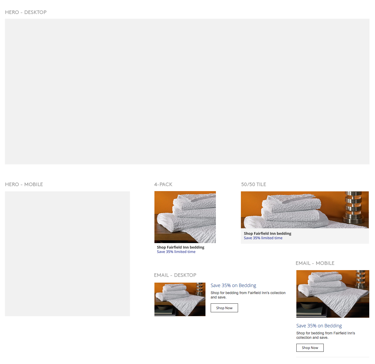Click 'Shop Fairfield Inn bedding' in 50/50 Tile
Viewport: 375px width, 364px height.
[267, 233]
